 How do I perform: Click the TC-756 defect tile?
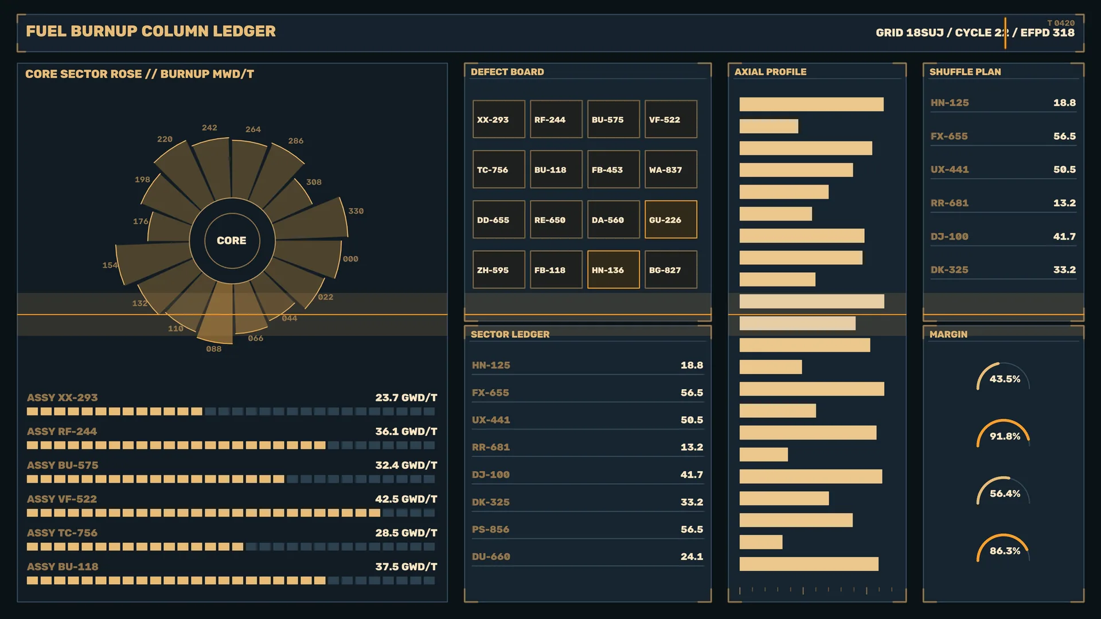click(x=498, y=169)
